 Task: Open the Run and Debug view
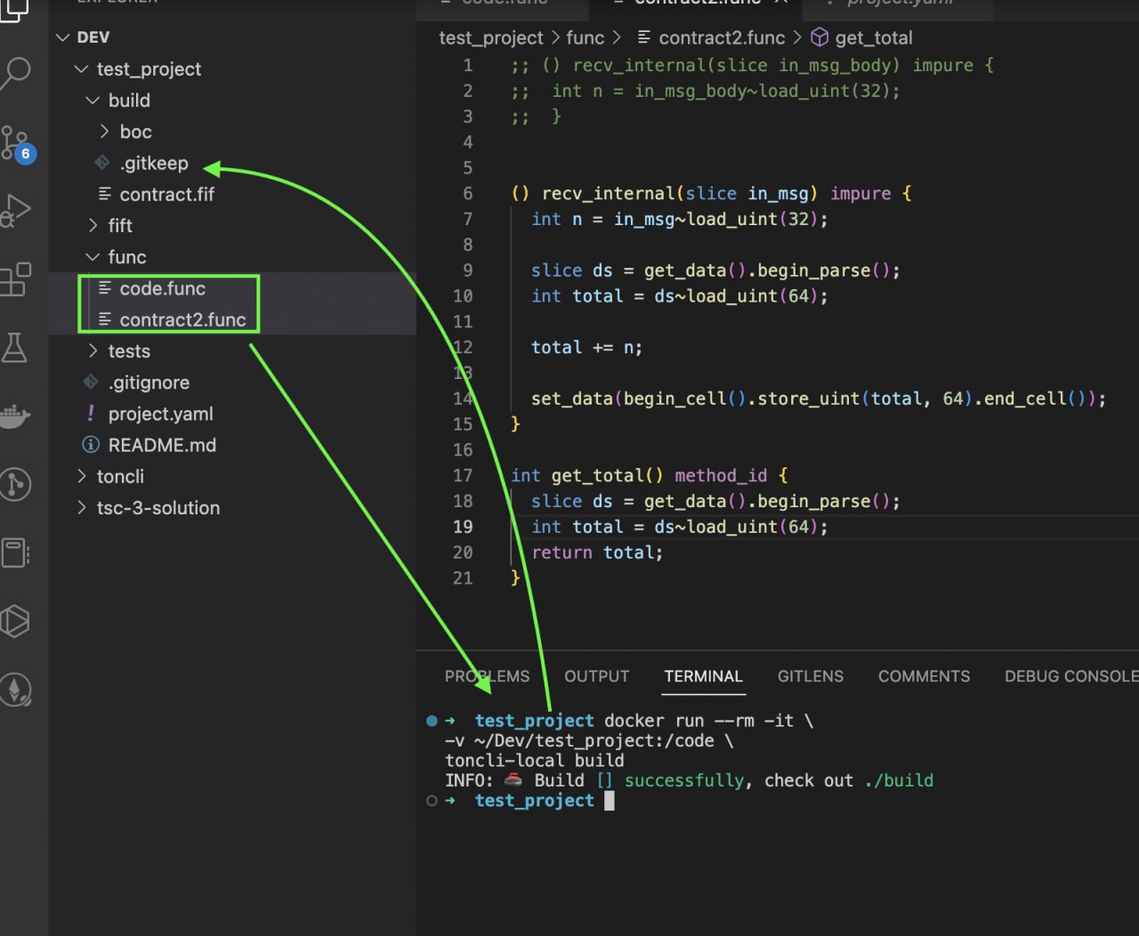(15, 211)
